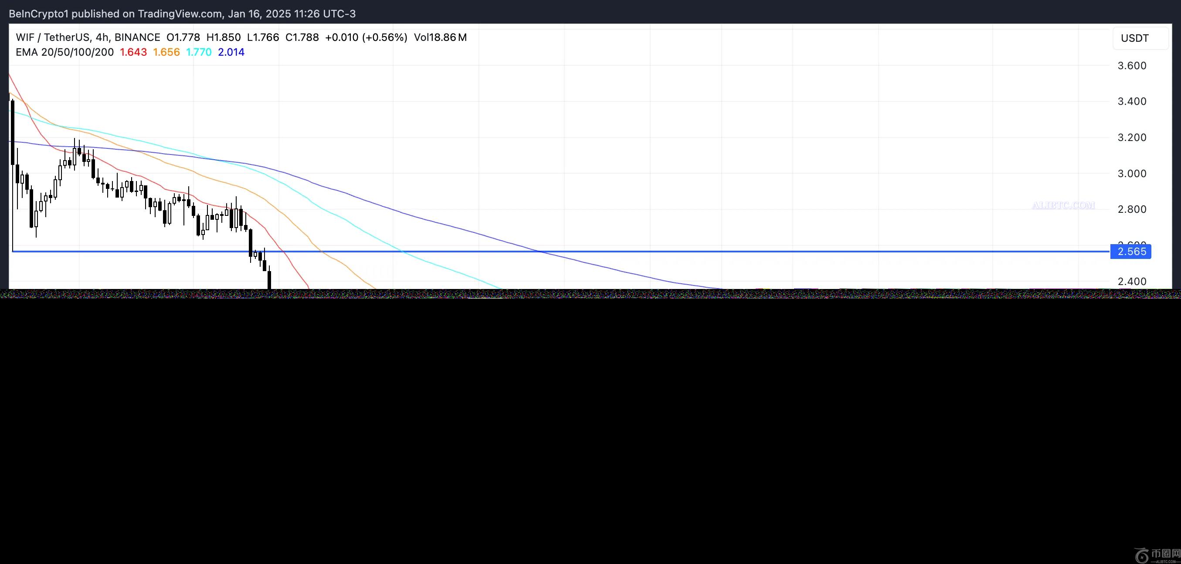Click the 2.565 price label tag

pyautogui.click(x=1131, y=252)
